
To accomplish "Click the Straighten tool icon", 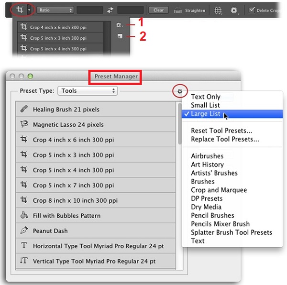I will (x=177, y=11).
